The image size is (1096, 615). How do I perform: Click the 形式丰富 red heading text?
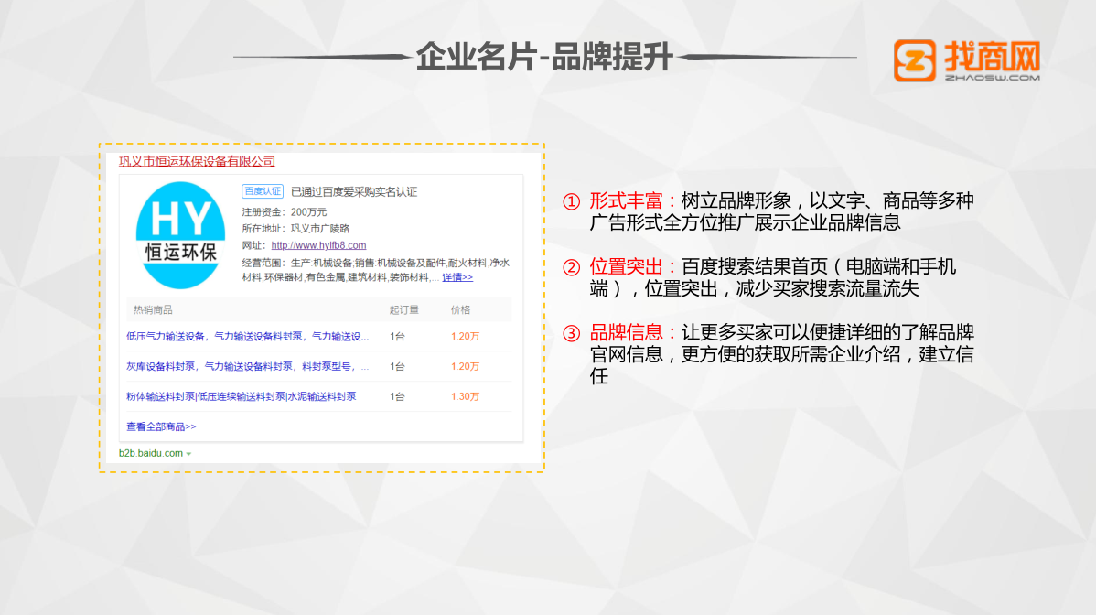click(628, 201)
